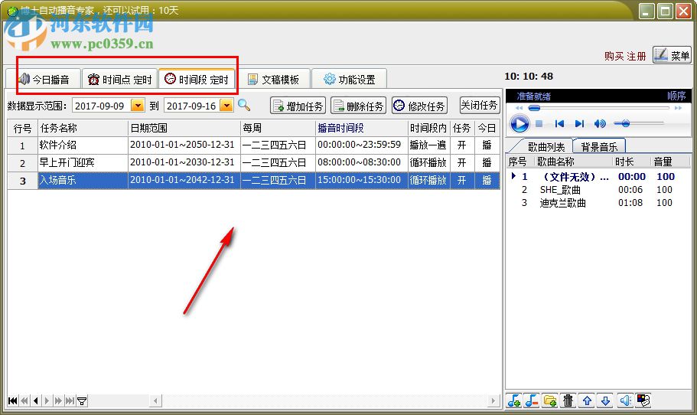Go to next record right arrow
Image resolution: width=697 pixels, height=415 pixels.
tap(47, 400)
